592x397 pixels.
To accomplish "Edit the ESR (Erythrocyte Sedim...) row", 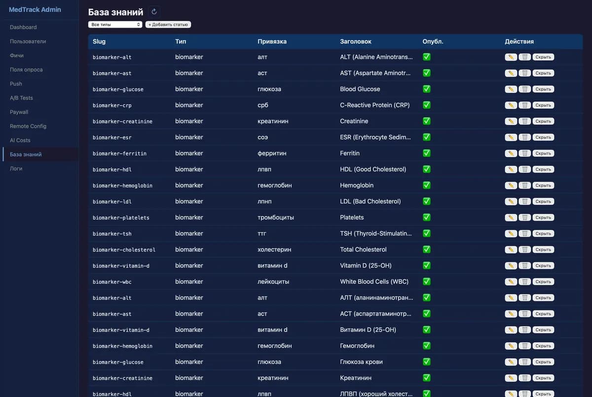I will [511, 137].
